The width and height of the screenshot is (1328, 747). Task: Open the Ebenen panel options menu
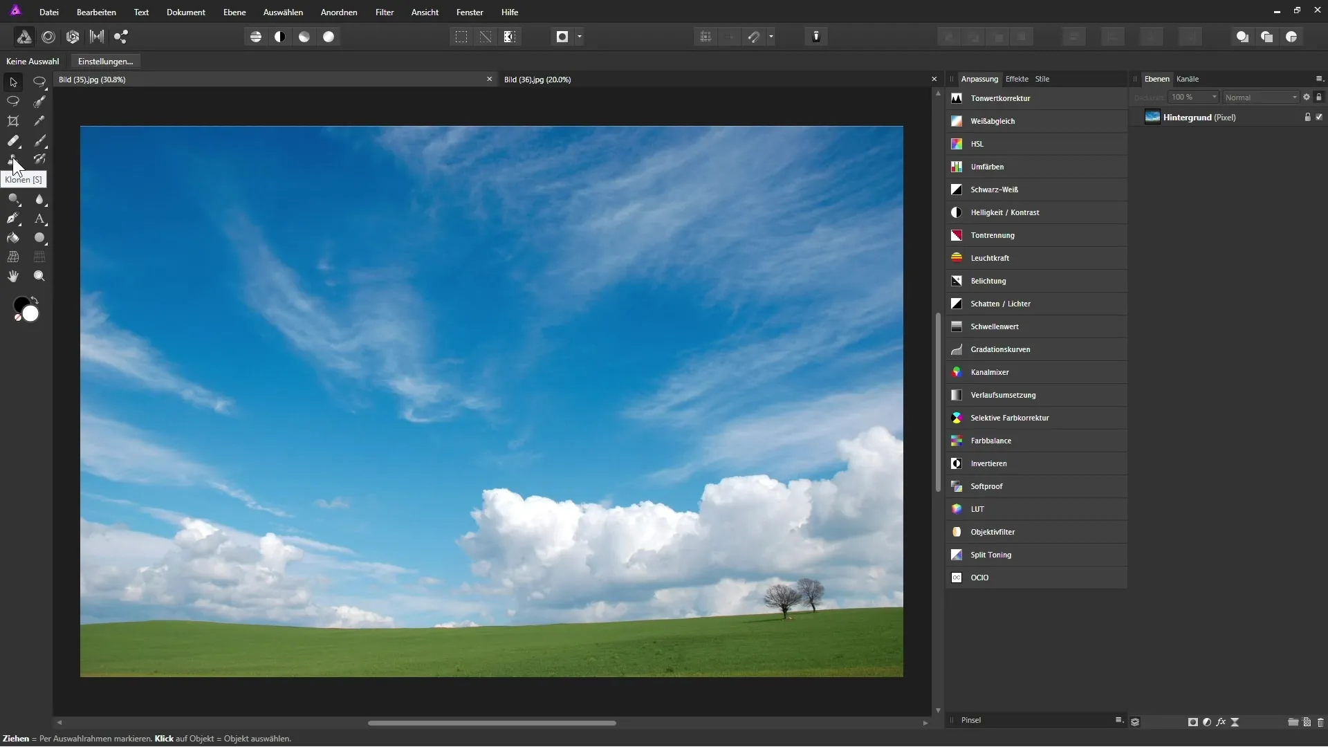pos(1319,78)
